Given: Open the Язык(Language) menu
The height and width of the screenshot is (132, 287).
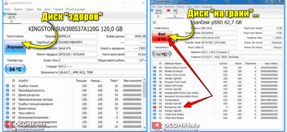Looking at the screenshot, I should [76, 9].
